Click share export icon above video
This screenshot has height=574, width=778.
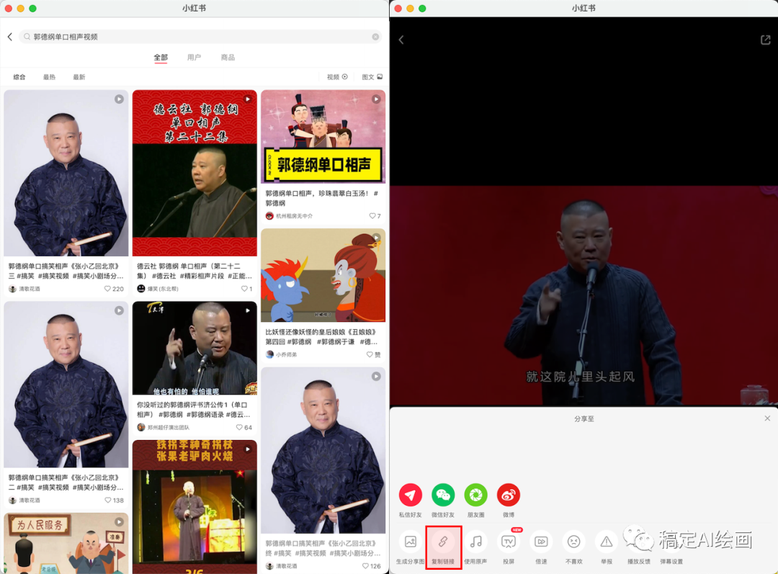click(x=766, y=40)
